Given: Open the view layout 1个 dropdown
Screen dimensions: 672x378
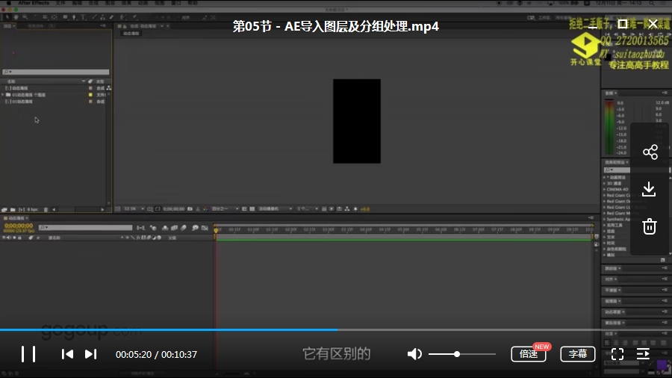Looking at the screenshot, I should tap(308, 209).
